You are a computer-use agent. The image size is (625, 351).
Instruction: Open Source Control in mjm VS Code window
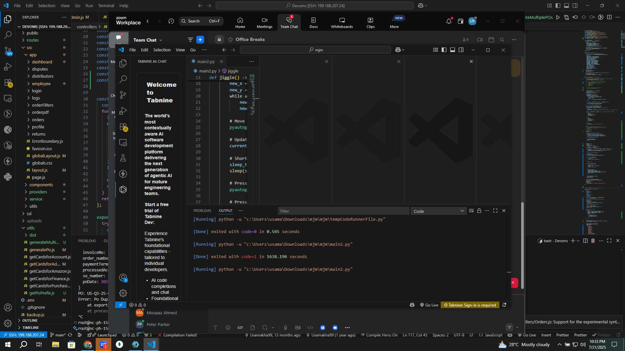click(x=123, y=95)
